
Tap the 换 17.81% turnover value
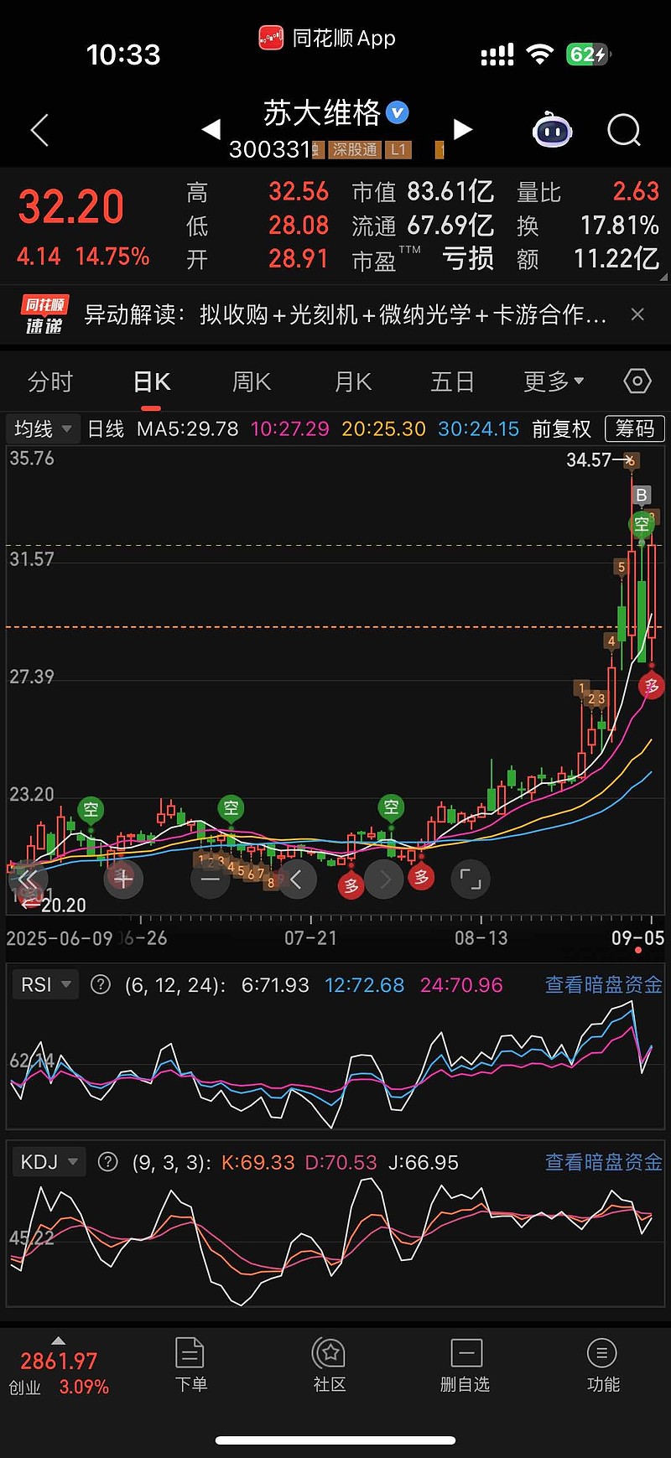[x=588, y=226]
